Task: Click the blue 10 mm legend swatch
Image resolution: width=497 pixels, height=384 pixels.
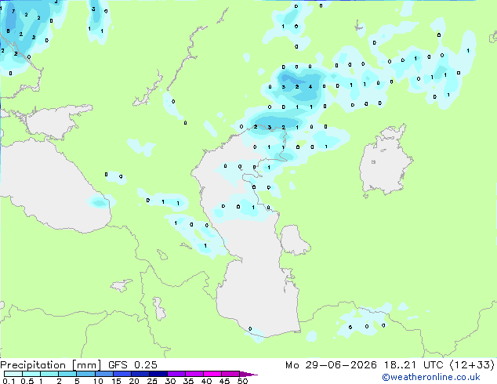Action: click(103, 374)
